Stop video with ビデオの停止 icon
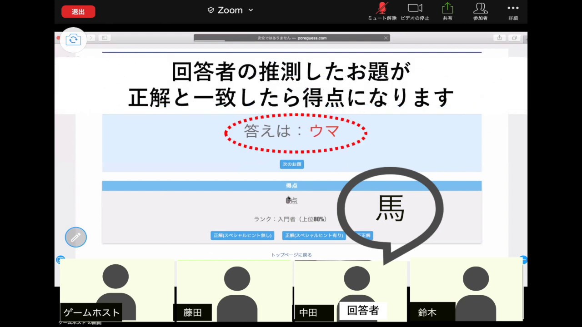582x327 pixels. coord(415,12)
